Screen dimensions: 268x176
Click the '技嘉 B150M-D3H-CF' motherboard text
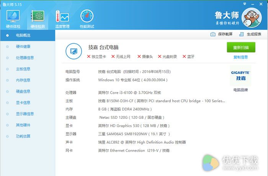116,101
